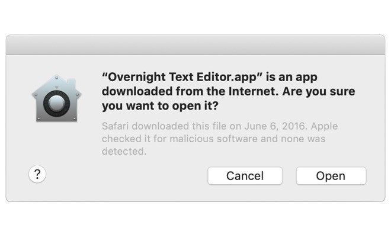Click the "downloaded from the" headline text
This screenshot has height=237, width=391.
tap(164, 91)
